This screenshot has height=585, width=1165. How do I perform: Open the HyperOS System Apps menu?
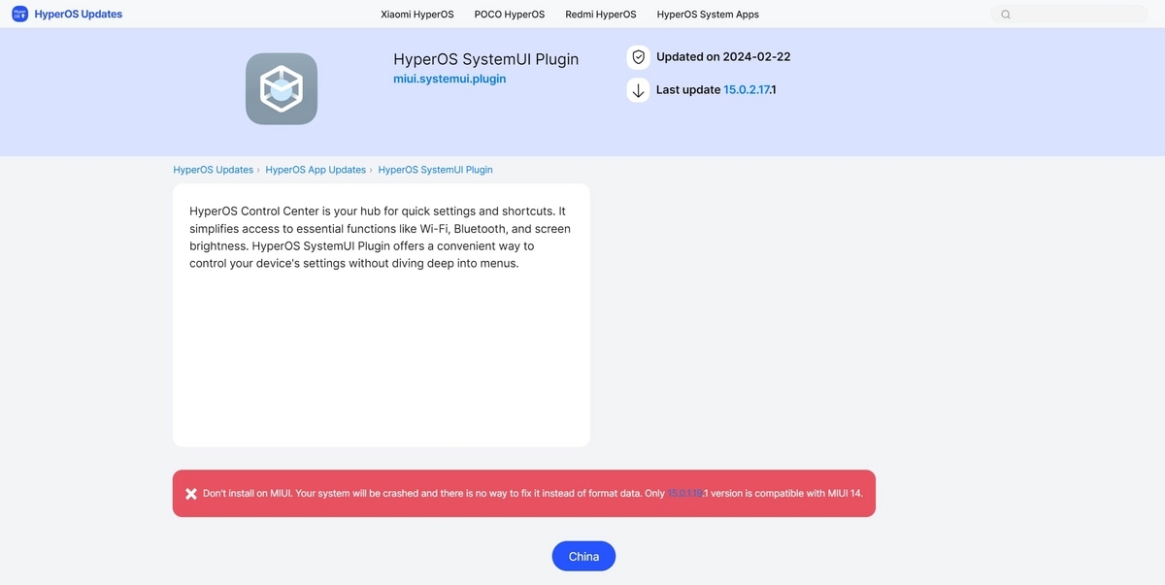coord(708,15)
